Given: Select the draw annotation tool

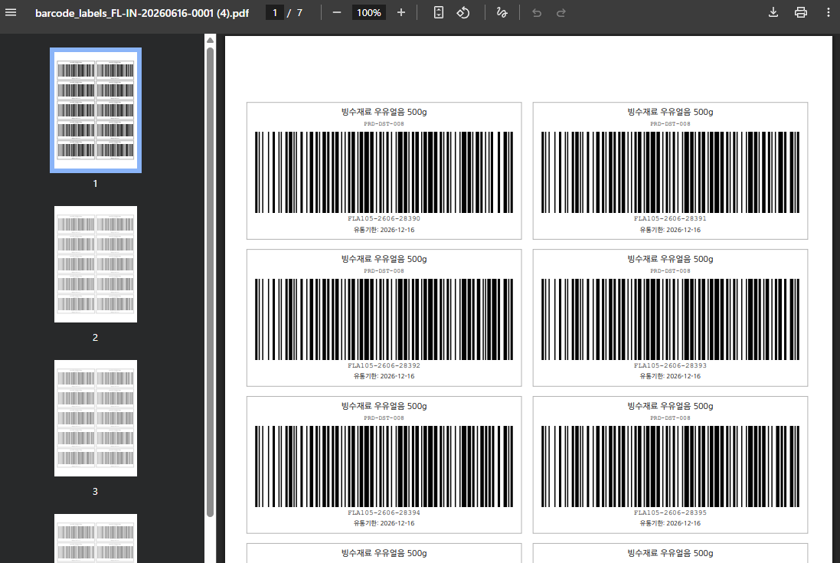Looking at the screenshot, I should 502,12.
